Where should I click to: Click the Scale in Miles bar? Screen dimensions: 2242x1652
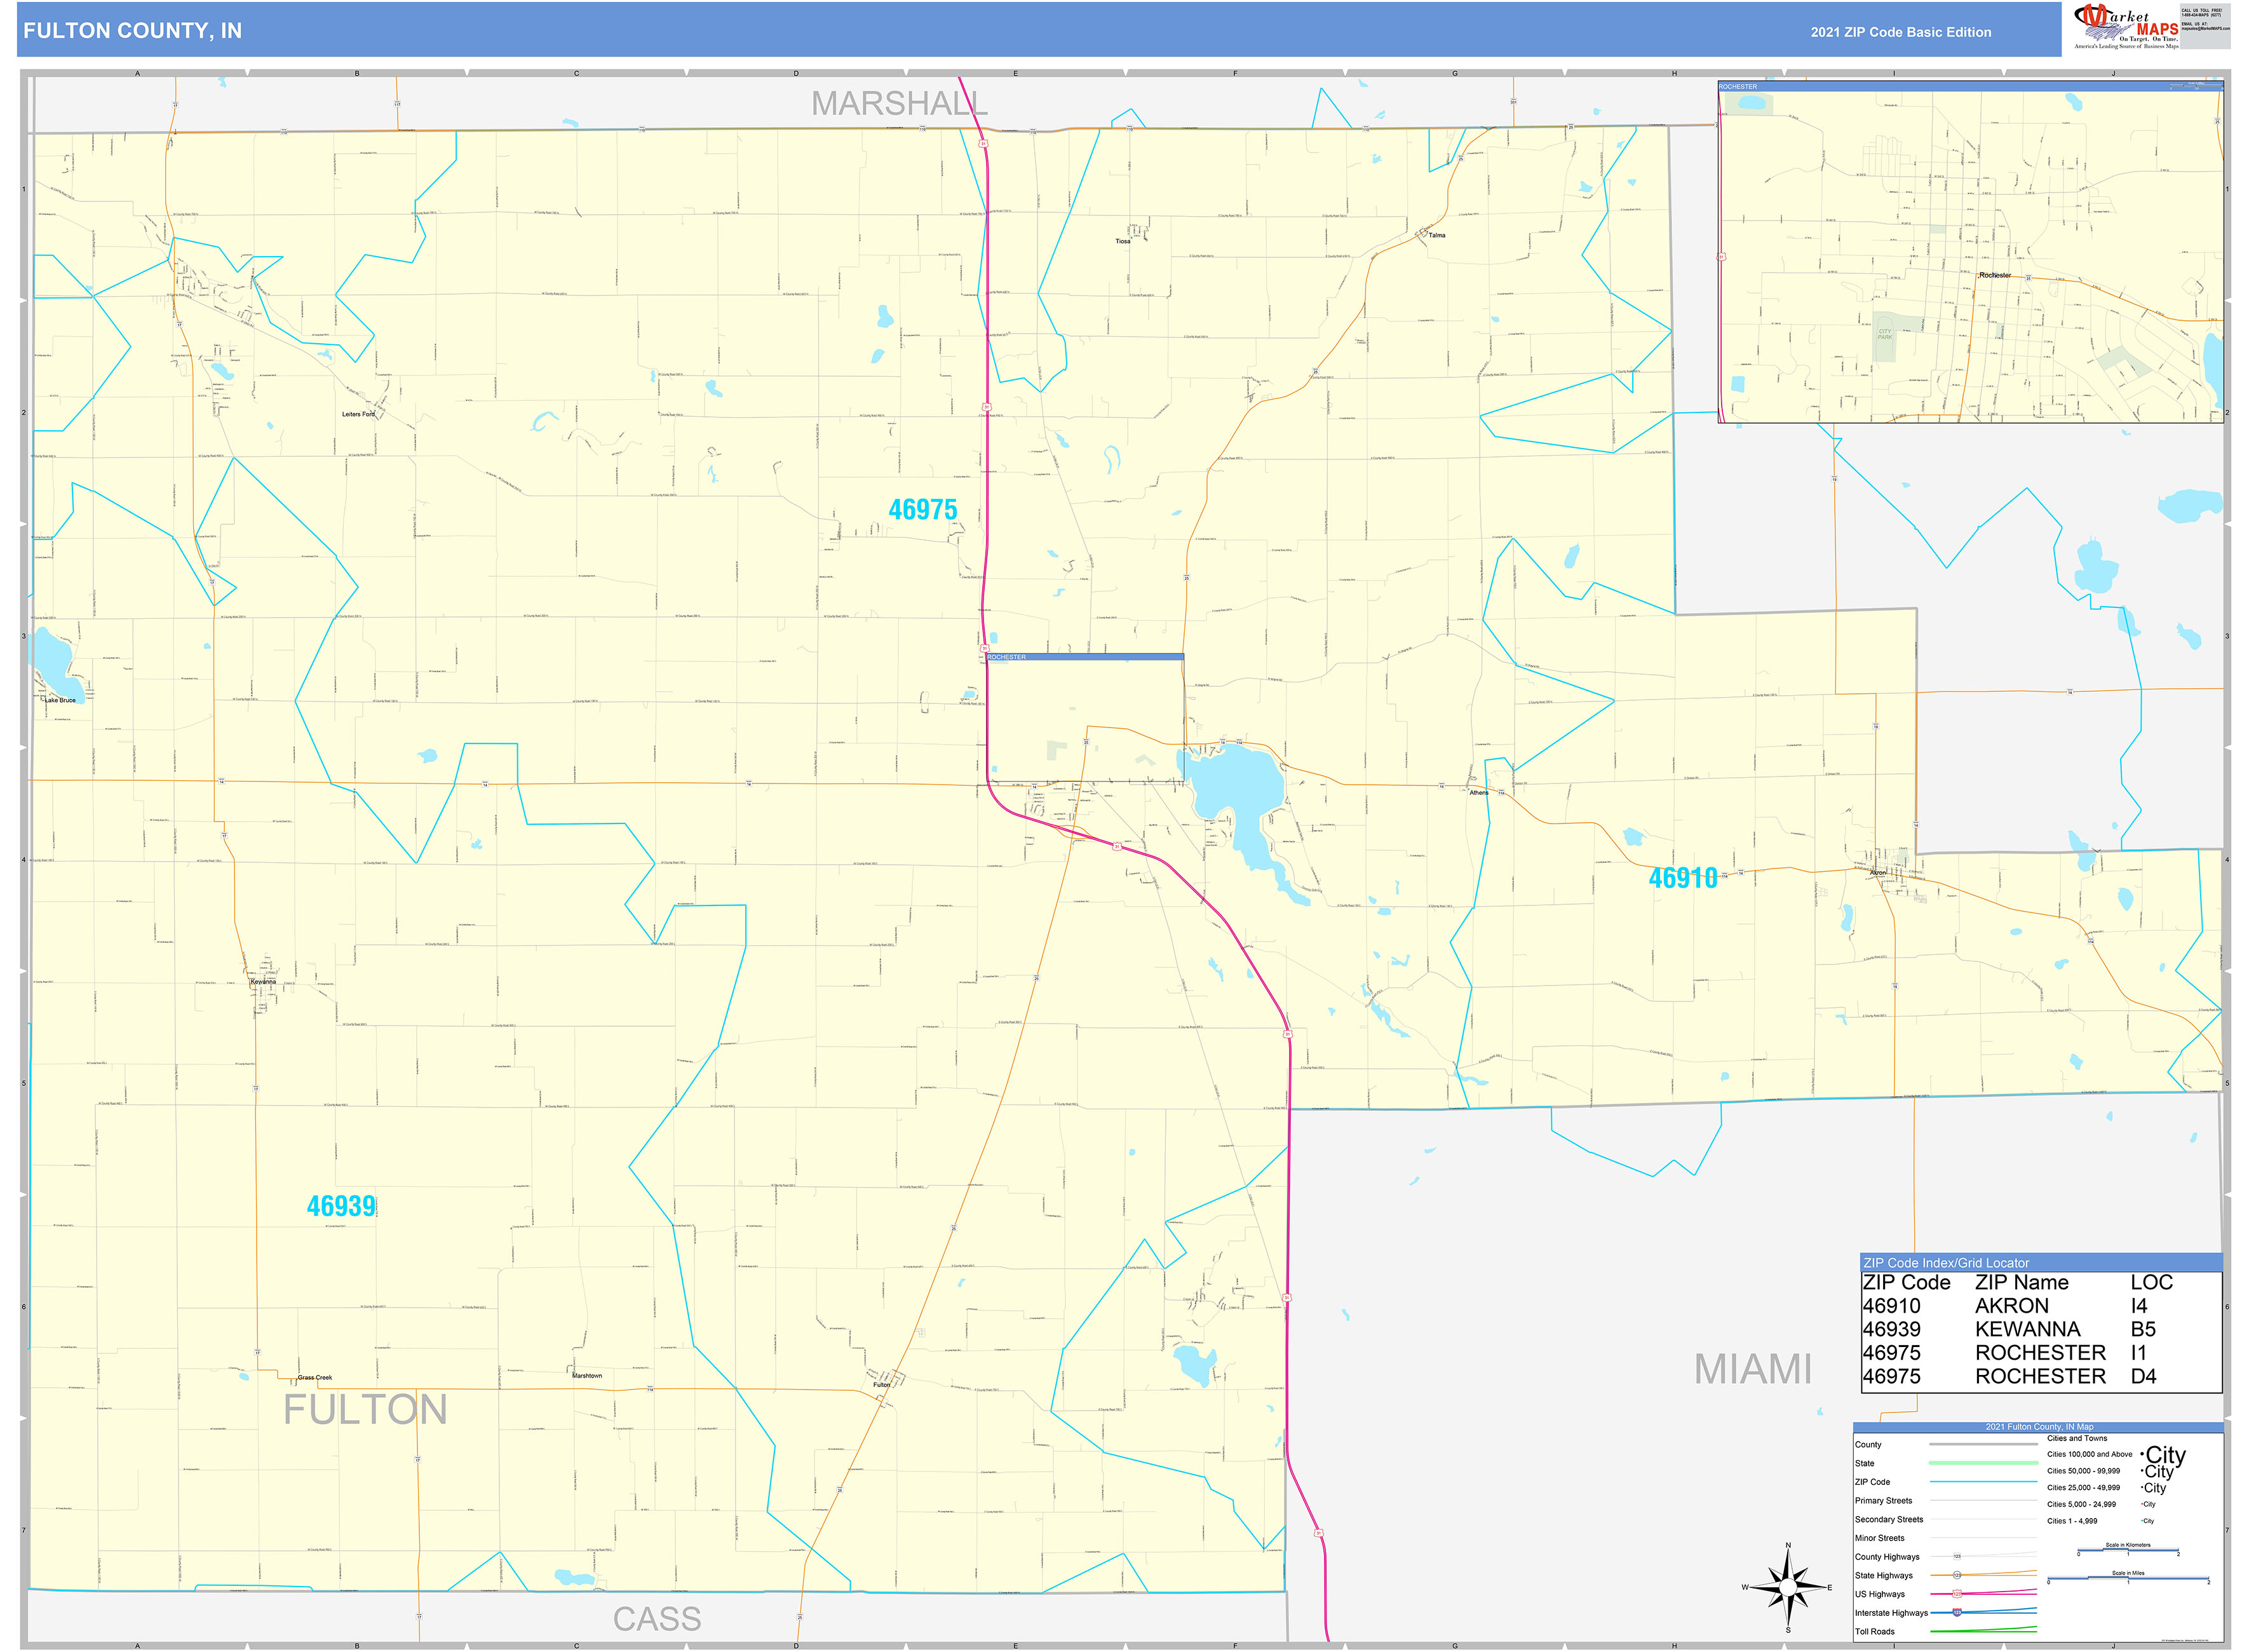coord(2129,1579)
